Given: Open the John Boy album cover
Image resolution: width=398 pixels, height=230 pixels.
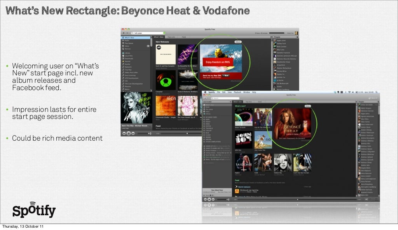Looking at the screenshot, I should point(244,140).
